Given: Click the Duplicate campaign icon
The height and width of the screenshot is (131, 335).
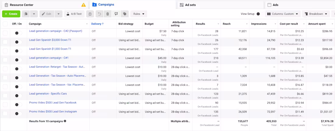Looking at the screenshot, I should coord(26,14).
